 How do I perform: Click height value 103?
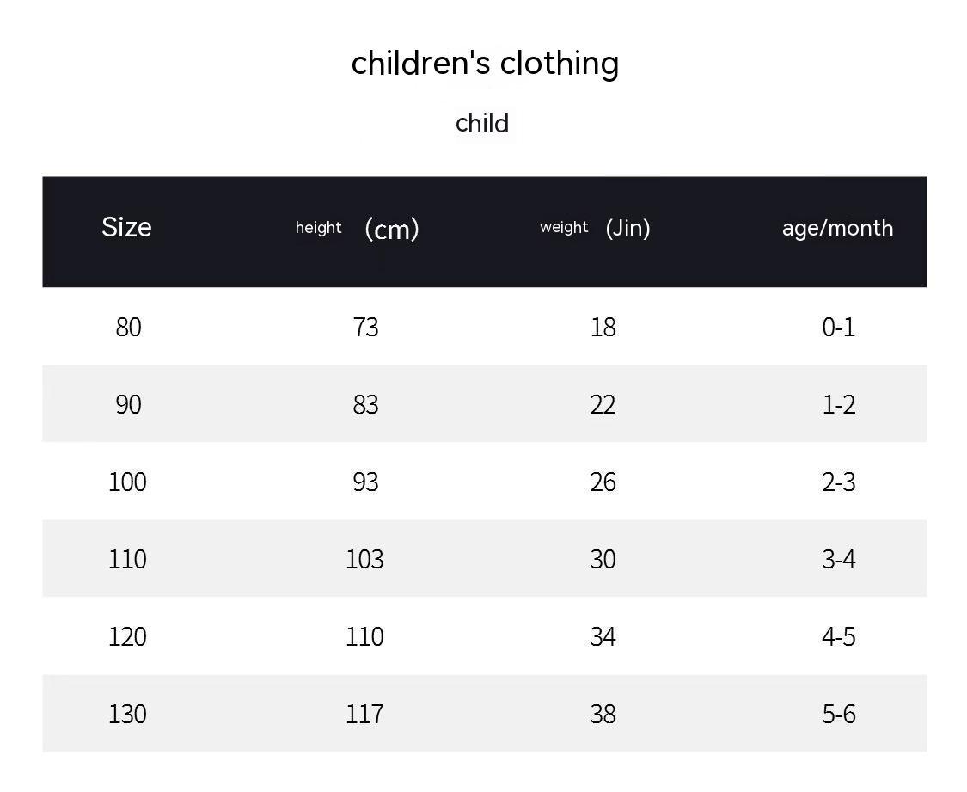click(x=364, y=559)
